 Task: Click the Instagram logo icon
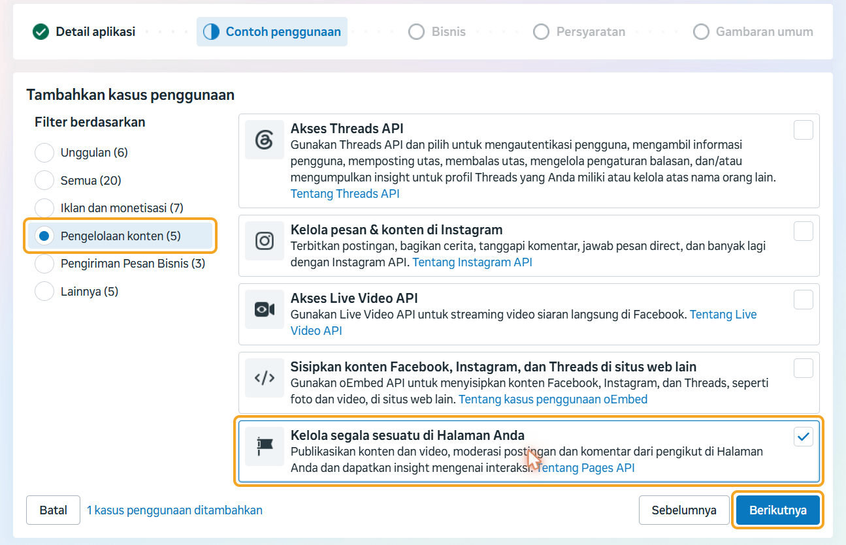(265, 241)
